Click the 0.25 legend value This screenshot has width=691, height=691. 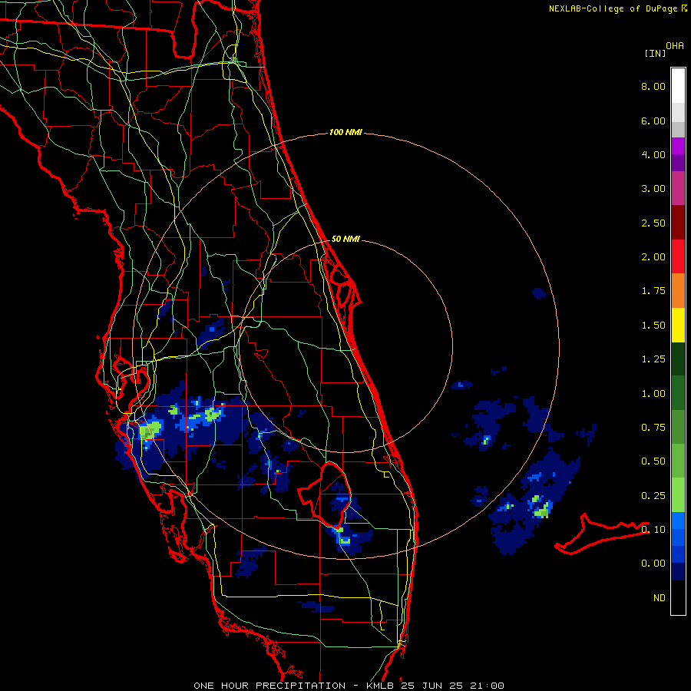click(653, 496)
